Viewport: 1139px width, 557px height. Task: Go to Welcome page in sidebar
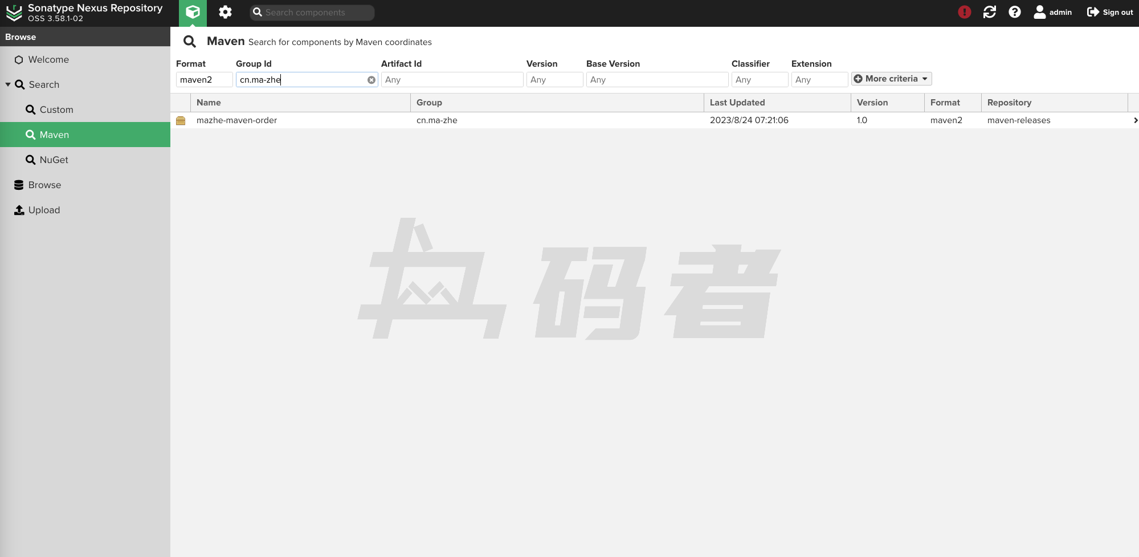point(48,59)
